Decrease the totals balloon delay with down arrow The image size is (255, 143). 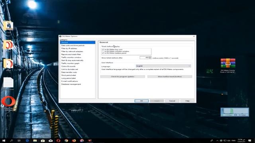(150, 58)
